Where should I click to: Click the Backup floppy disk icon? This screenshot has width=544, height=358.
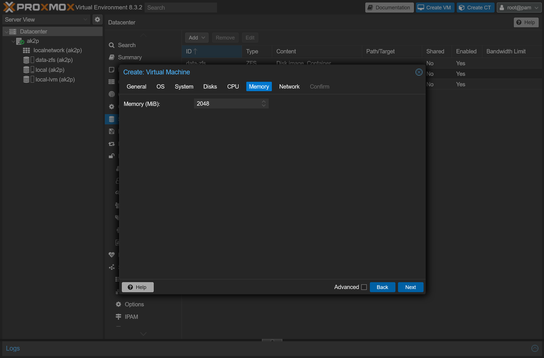pyautogui.click(x=112, y=131)
